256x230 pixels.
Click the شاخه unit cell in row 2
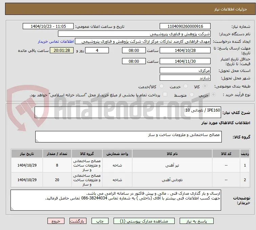point(117,180)
